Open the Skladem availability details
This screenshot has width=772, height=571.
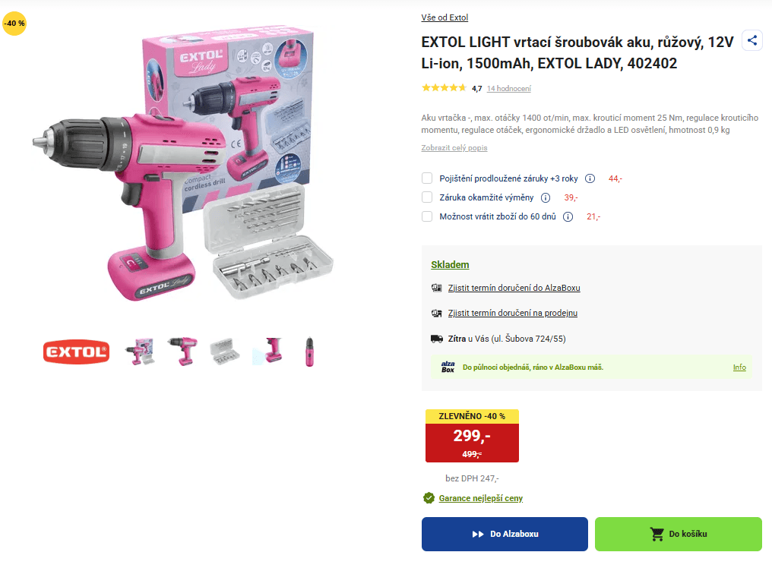point(450,264)
